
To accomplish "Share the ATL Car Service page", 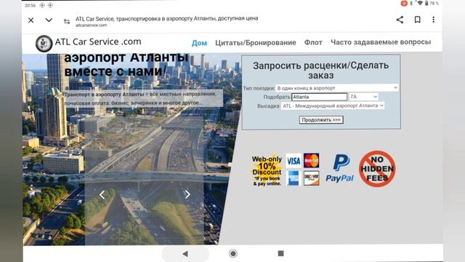I will 400,20.
